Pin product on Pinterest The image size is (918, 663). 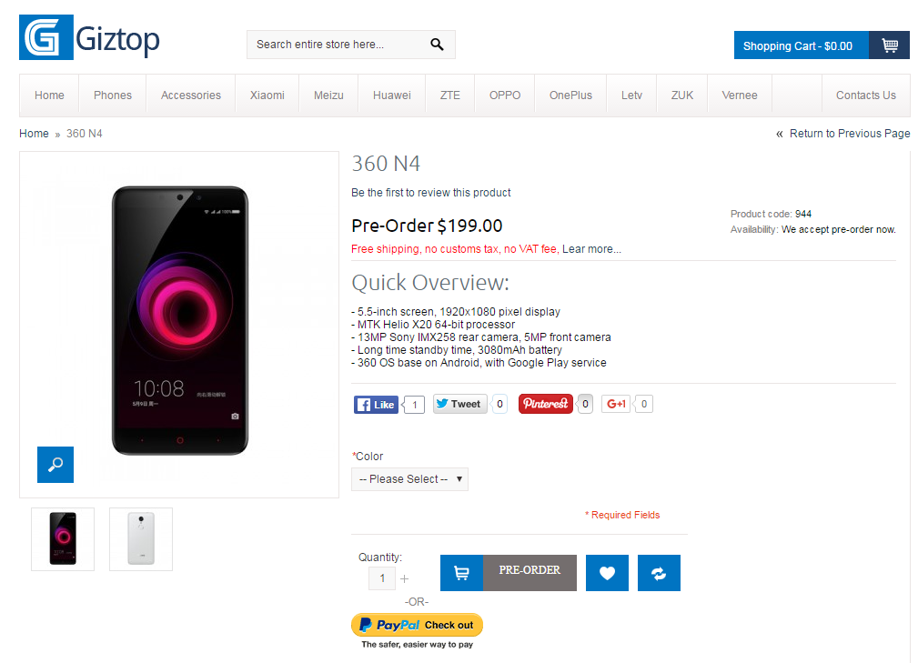(x=545, y=405)
